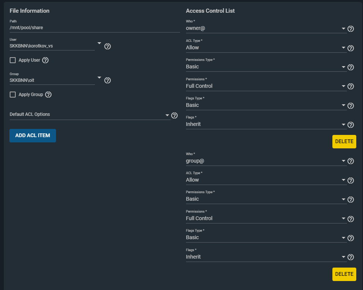The height and width of the screenshot is (290, 363).
Task: Enable the Apply User checkbox
Action: click(x=13, y=60)
